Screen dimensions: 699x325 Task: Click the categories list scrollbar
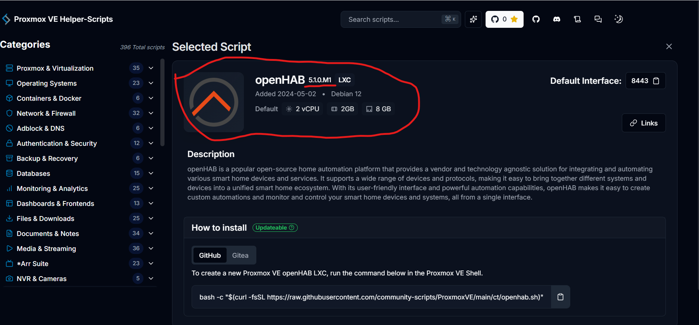click(162, 102)
